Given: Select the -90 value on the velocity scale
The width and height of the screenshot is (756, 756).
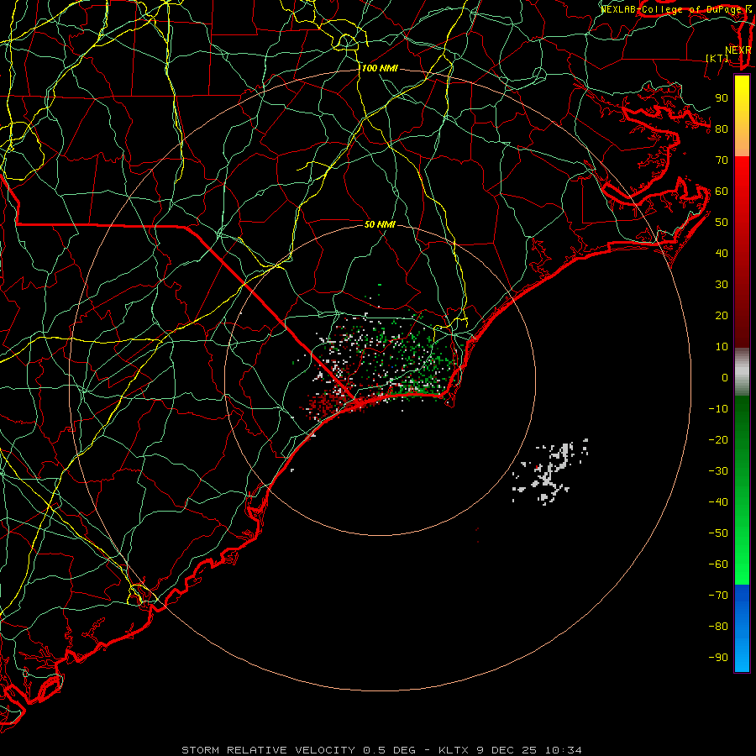Looking at the screenshot, I should pyautogui.click(x=718, y=658).
